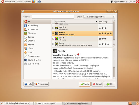Click Add/Remove Applications taskbar item
Viewport: 139px width, 105px height.
click(77, 103)
